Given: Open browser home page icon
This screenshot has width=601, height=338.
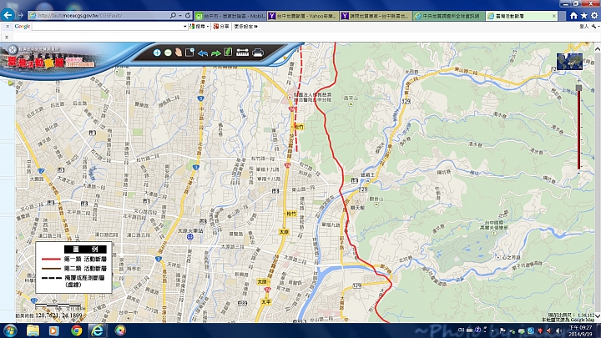Looking at the screenshot, I should 573,15.
